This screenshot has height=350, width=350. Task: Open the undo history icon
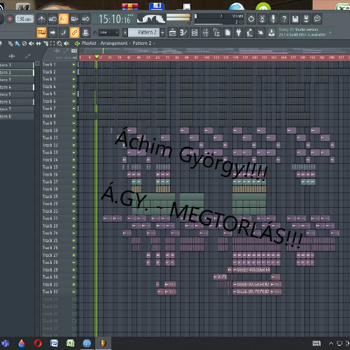(x=251, y=19)
